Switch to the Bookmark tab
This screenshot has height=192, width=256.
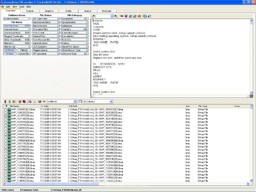[107, 11]
